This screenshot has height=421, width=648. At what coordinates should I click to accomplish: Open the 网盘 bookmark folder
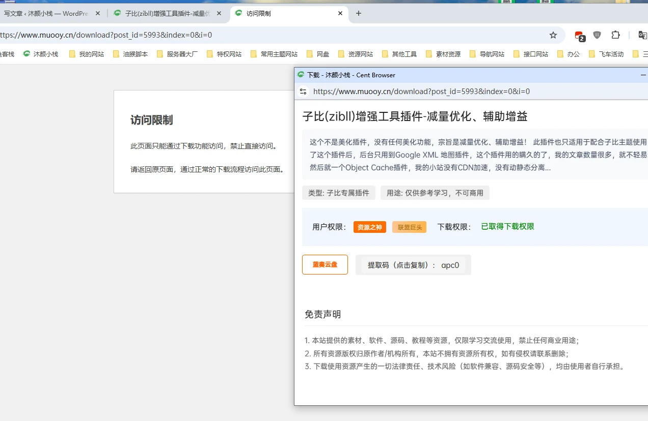pos(318,54)
